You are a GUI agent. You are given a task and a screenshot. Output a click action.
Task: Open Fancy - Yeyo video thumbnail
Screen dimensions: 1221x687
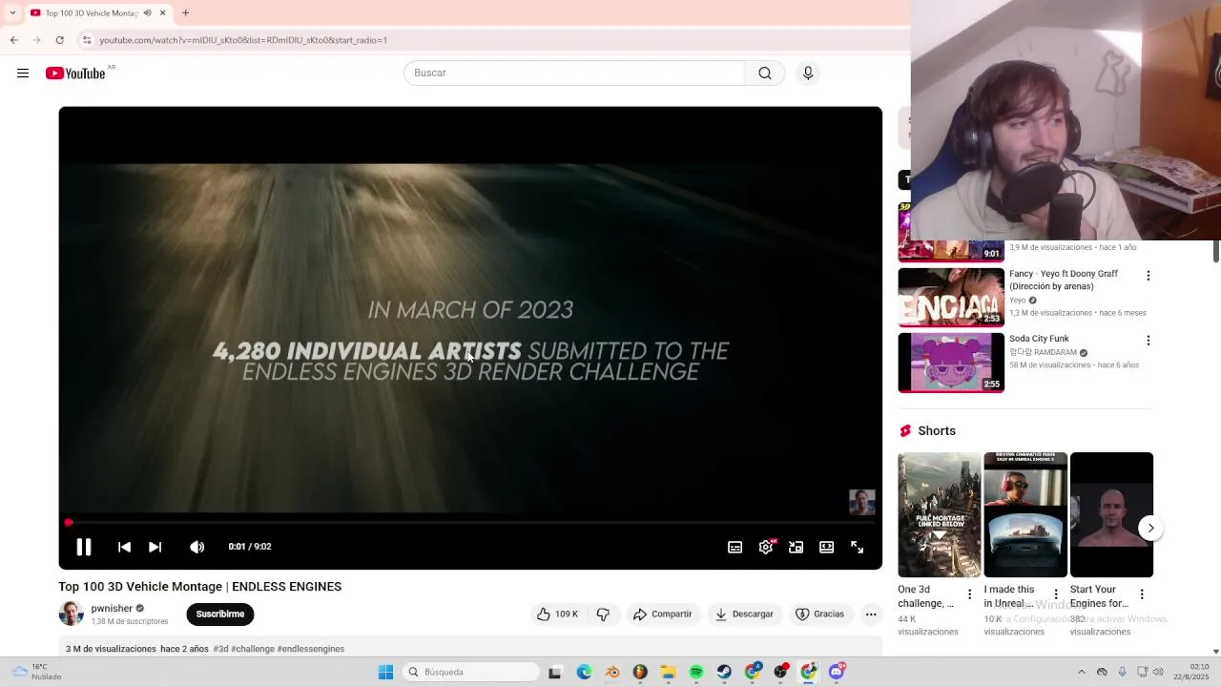pos(951,297)
